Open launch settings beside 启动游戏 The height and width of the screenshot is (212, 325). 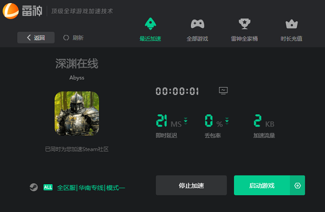298,185
